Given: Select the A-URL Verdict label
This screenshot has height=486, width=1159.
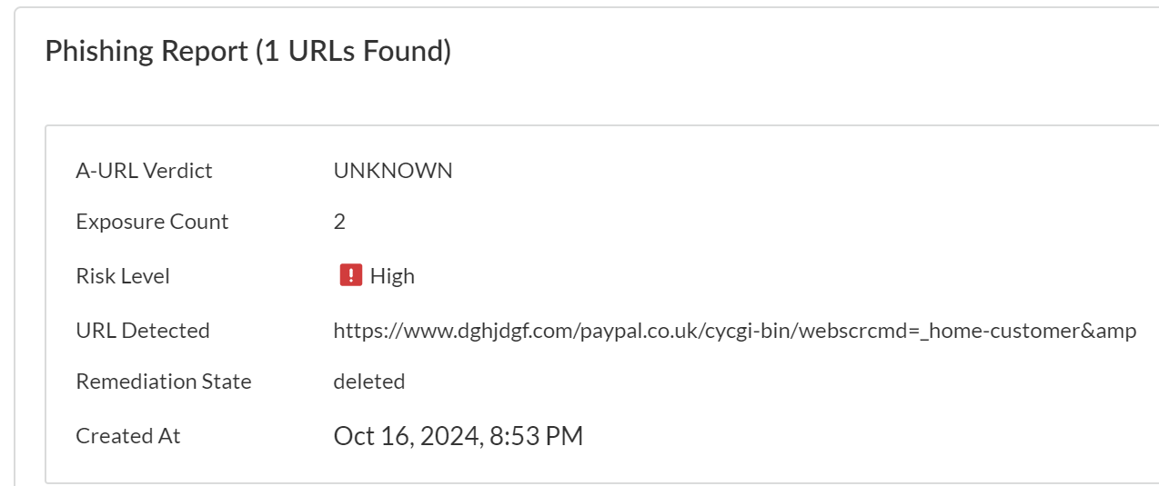Looking at the screenshot, I should coord(144,171).
